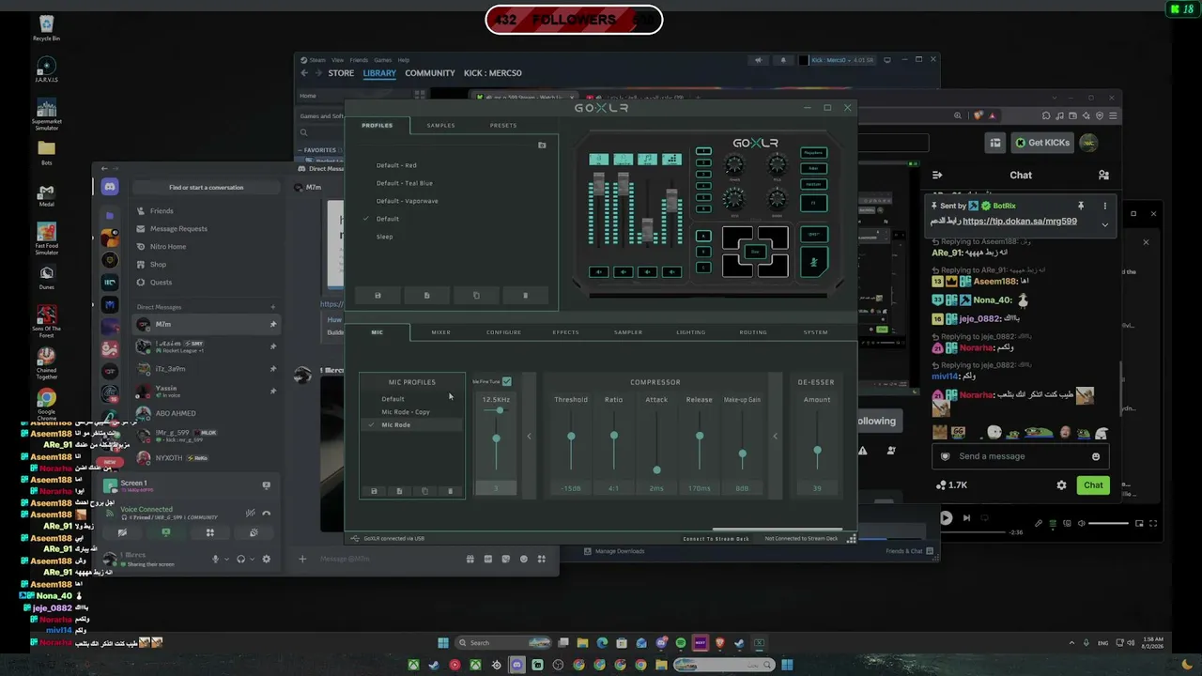Open the Windows Start menu
The height and width of the screenshot is (676, 1202).
tap(443, 643)
